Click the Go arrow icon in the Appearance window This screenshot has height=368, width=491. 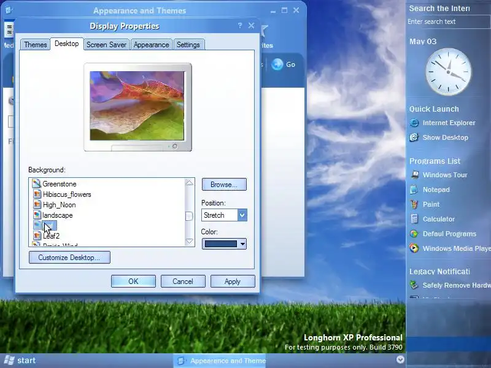coord(277,64)
